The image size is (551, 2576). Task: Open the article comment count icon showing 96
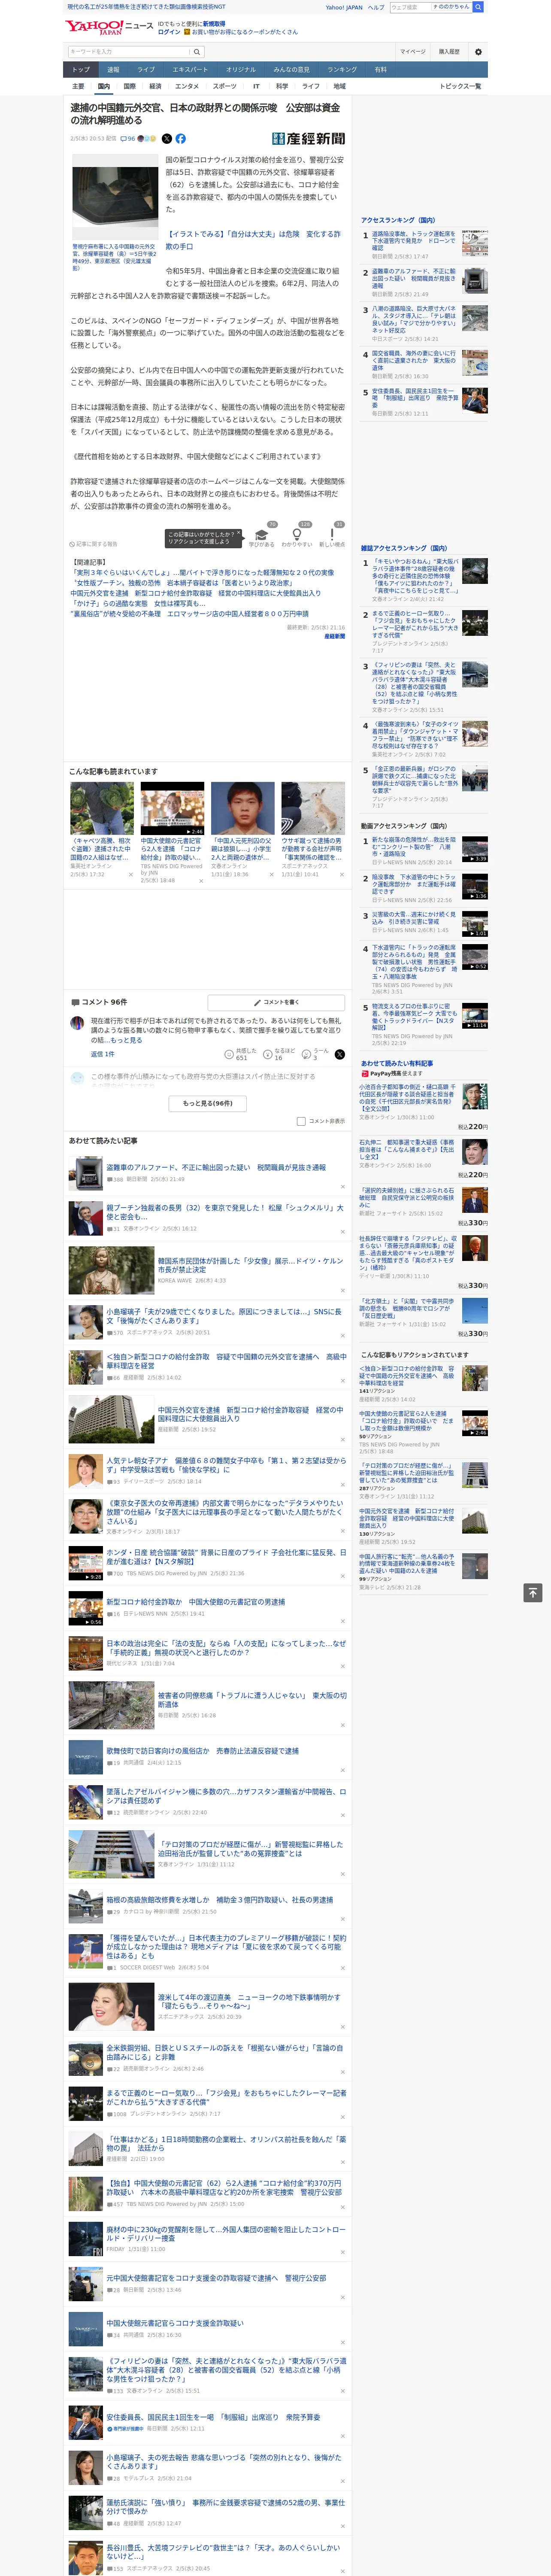(x=128, y=139)
